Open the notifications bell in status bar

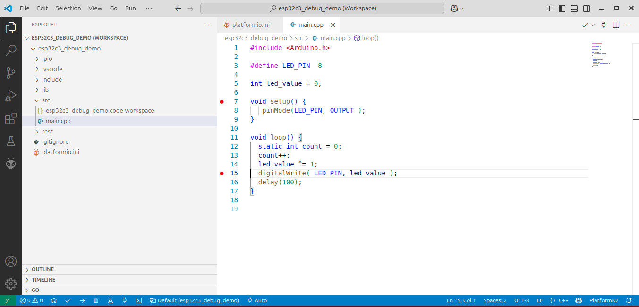[x=629, y=300]
